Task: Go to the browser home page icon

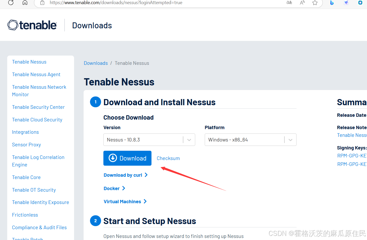Action: coord(25,3)
